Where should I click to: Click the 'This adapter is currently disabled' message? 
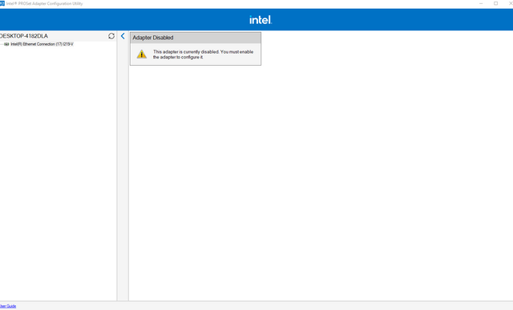click(x=203, y=54)
